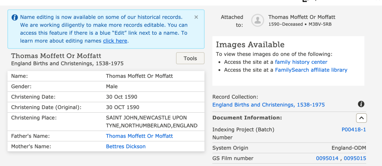Open the FamilySearch affiliate library link
This screenshot has height=166, width=382.
pos(311,70)
